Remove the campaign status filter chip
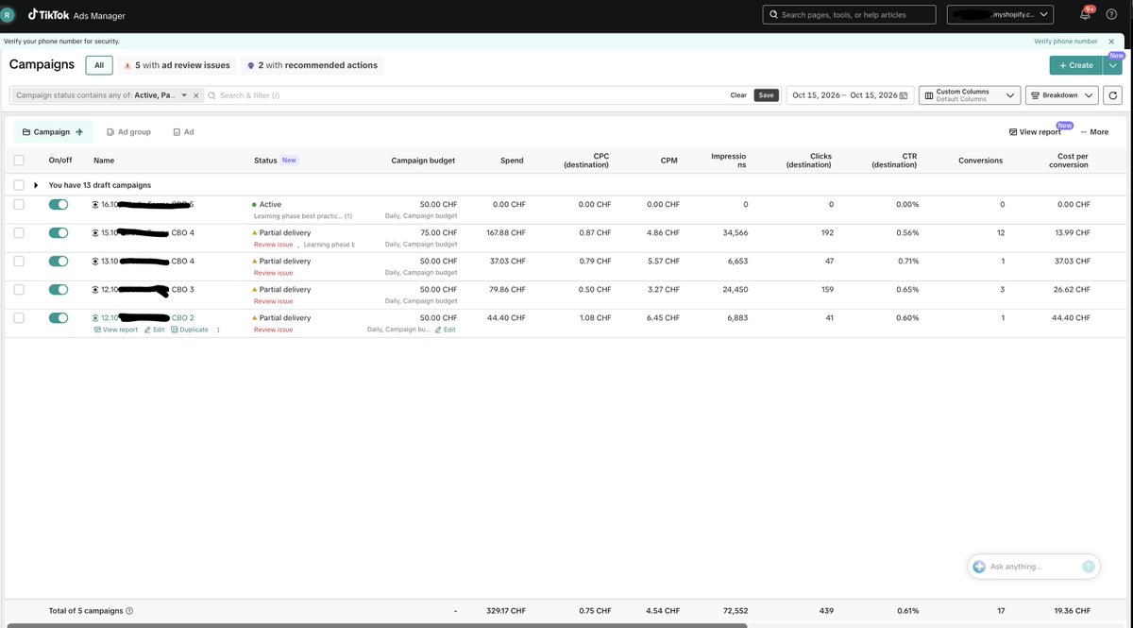Screen dimensions: 1133x628 click(196, 95)
